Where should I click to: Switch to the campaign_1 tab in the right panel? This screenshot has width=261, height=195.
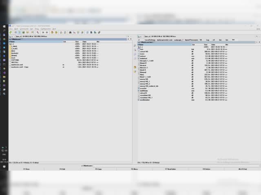point(179,40)
